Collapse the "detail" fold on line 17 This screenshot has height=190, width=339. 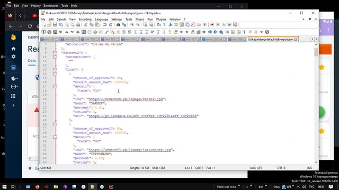[x=55, y=87]
